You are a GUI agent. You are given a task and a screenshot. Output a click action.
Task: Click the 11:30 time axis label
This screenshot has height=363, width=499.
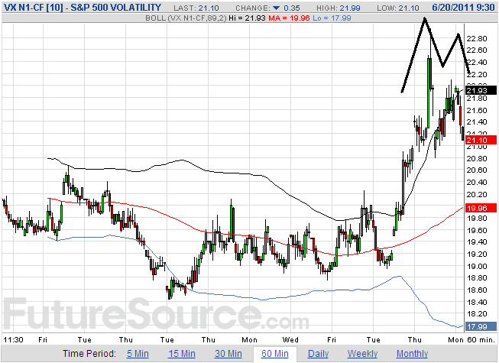(x=13, y=340)
